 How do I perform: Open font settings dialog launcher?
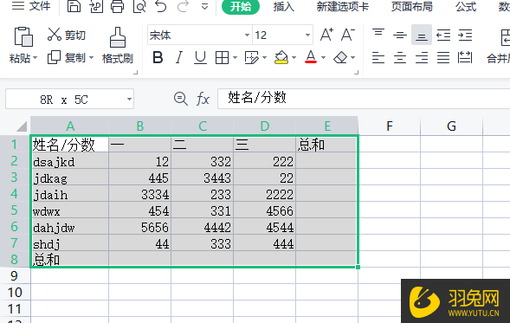357,73
